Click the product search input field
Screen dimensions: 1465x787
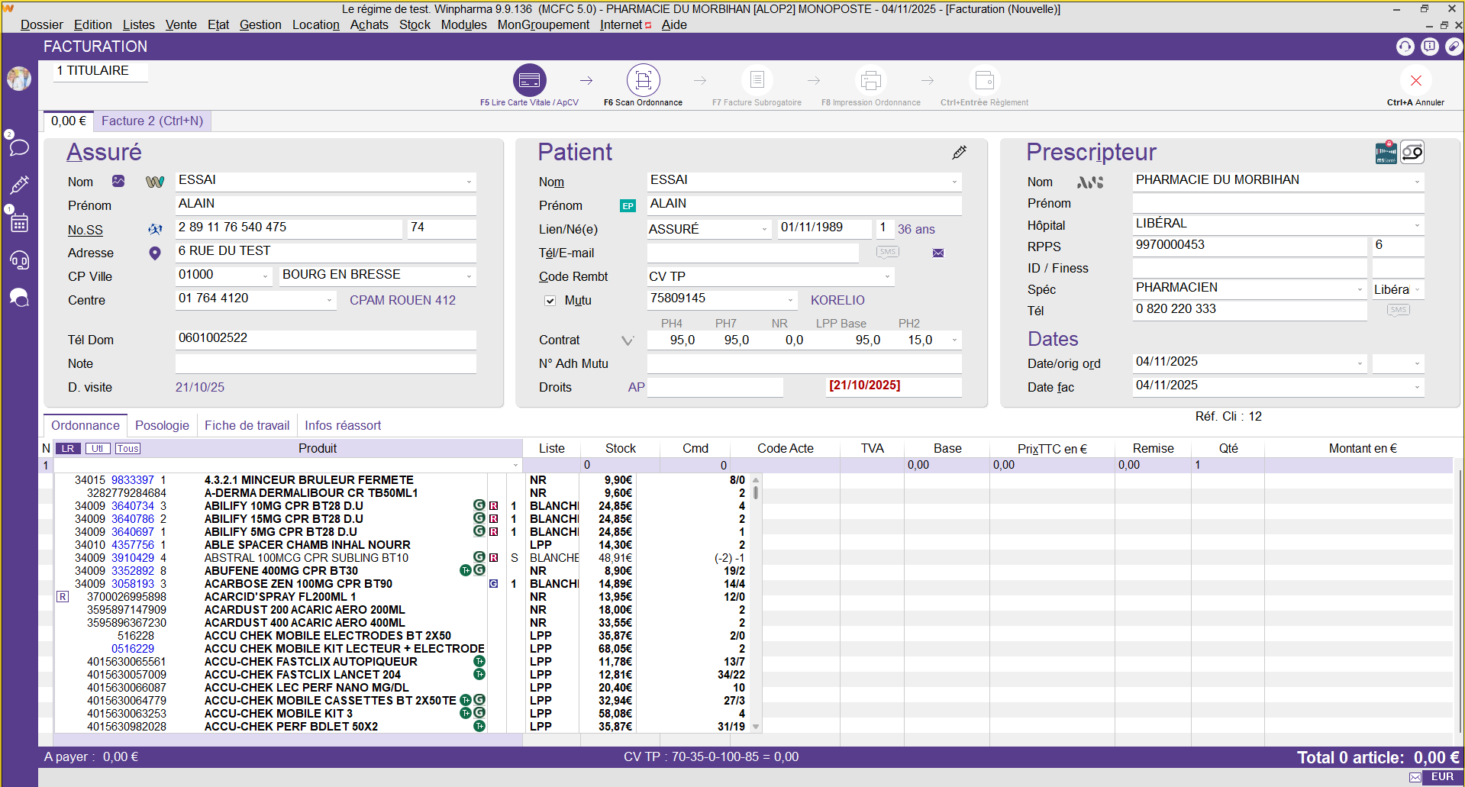[287, 465]
